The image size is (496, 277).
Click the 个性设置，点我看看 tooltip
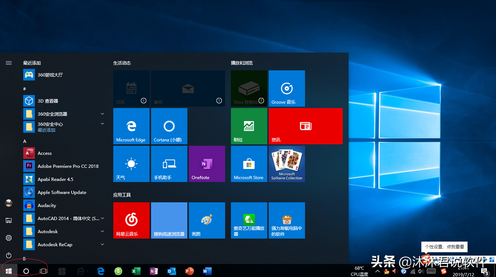pyautogui.click(x=444, y=247)
